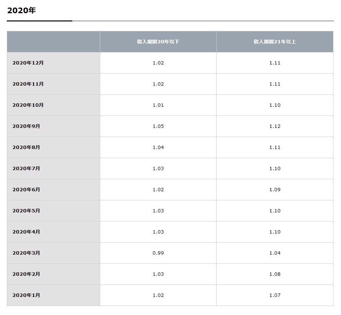Screen dimensions: 341x315
Task: Select the 2020年6月 row label
Action: coord(26,190)
